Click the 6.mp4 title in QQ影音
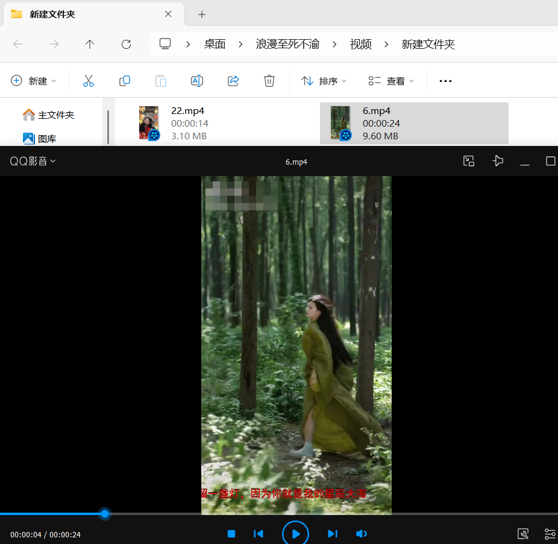This screenshot has height=544, width=558. coord(296,162)
